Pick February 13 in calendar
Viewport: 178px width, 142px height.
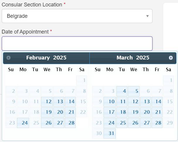(59, 102)
